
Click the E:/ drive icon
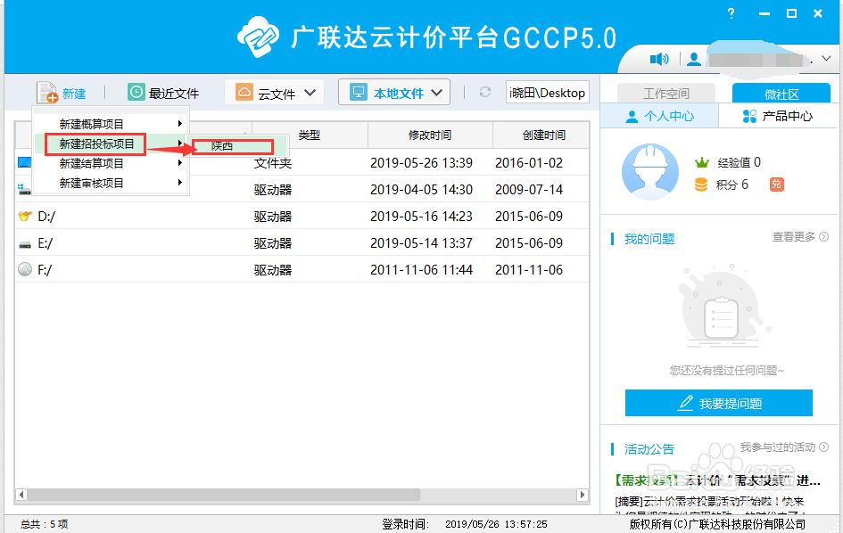pos(25,244)
